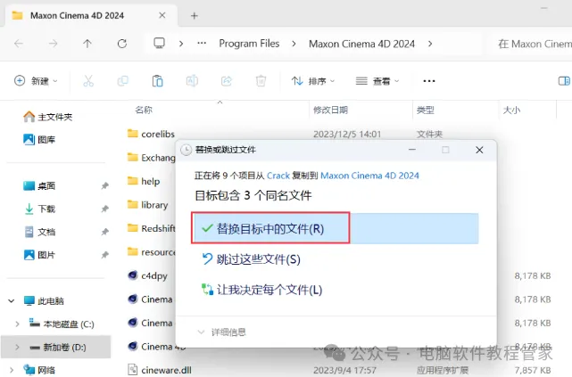Open Downloads (下载) in sidebar
The image size is (572, 377).
coord(39,209)
